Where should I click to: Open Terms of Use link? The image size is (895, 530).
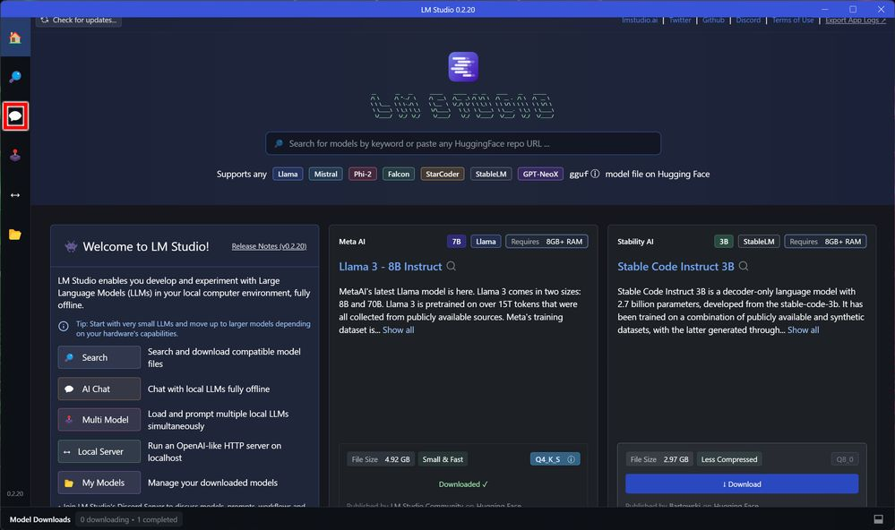pyautogui.click(x=792, y=20)
